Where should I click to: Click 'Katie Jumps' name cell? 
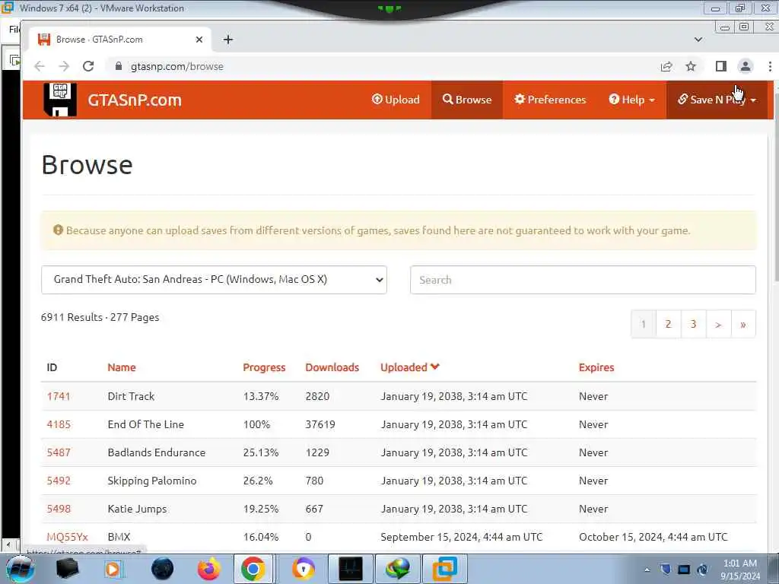pyautogui.click(x=137, y=509)
